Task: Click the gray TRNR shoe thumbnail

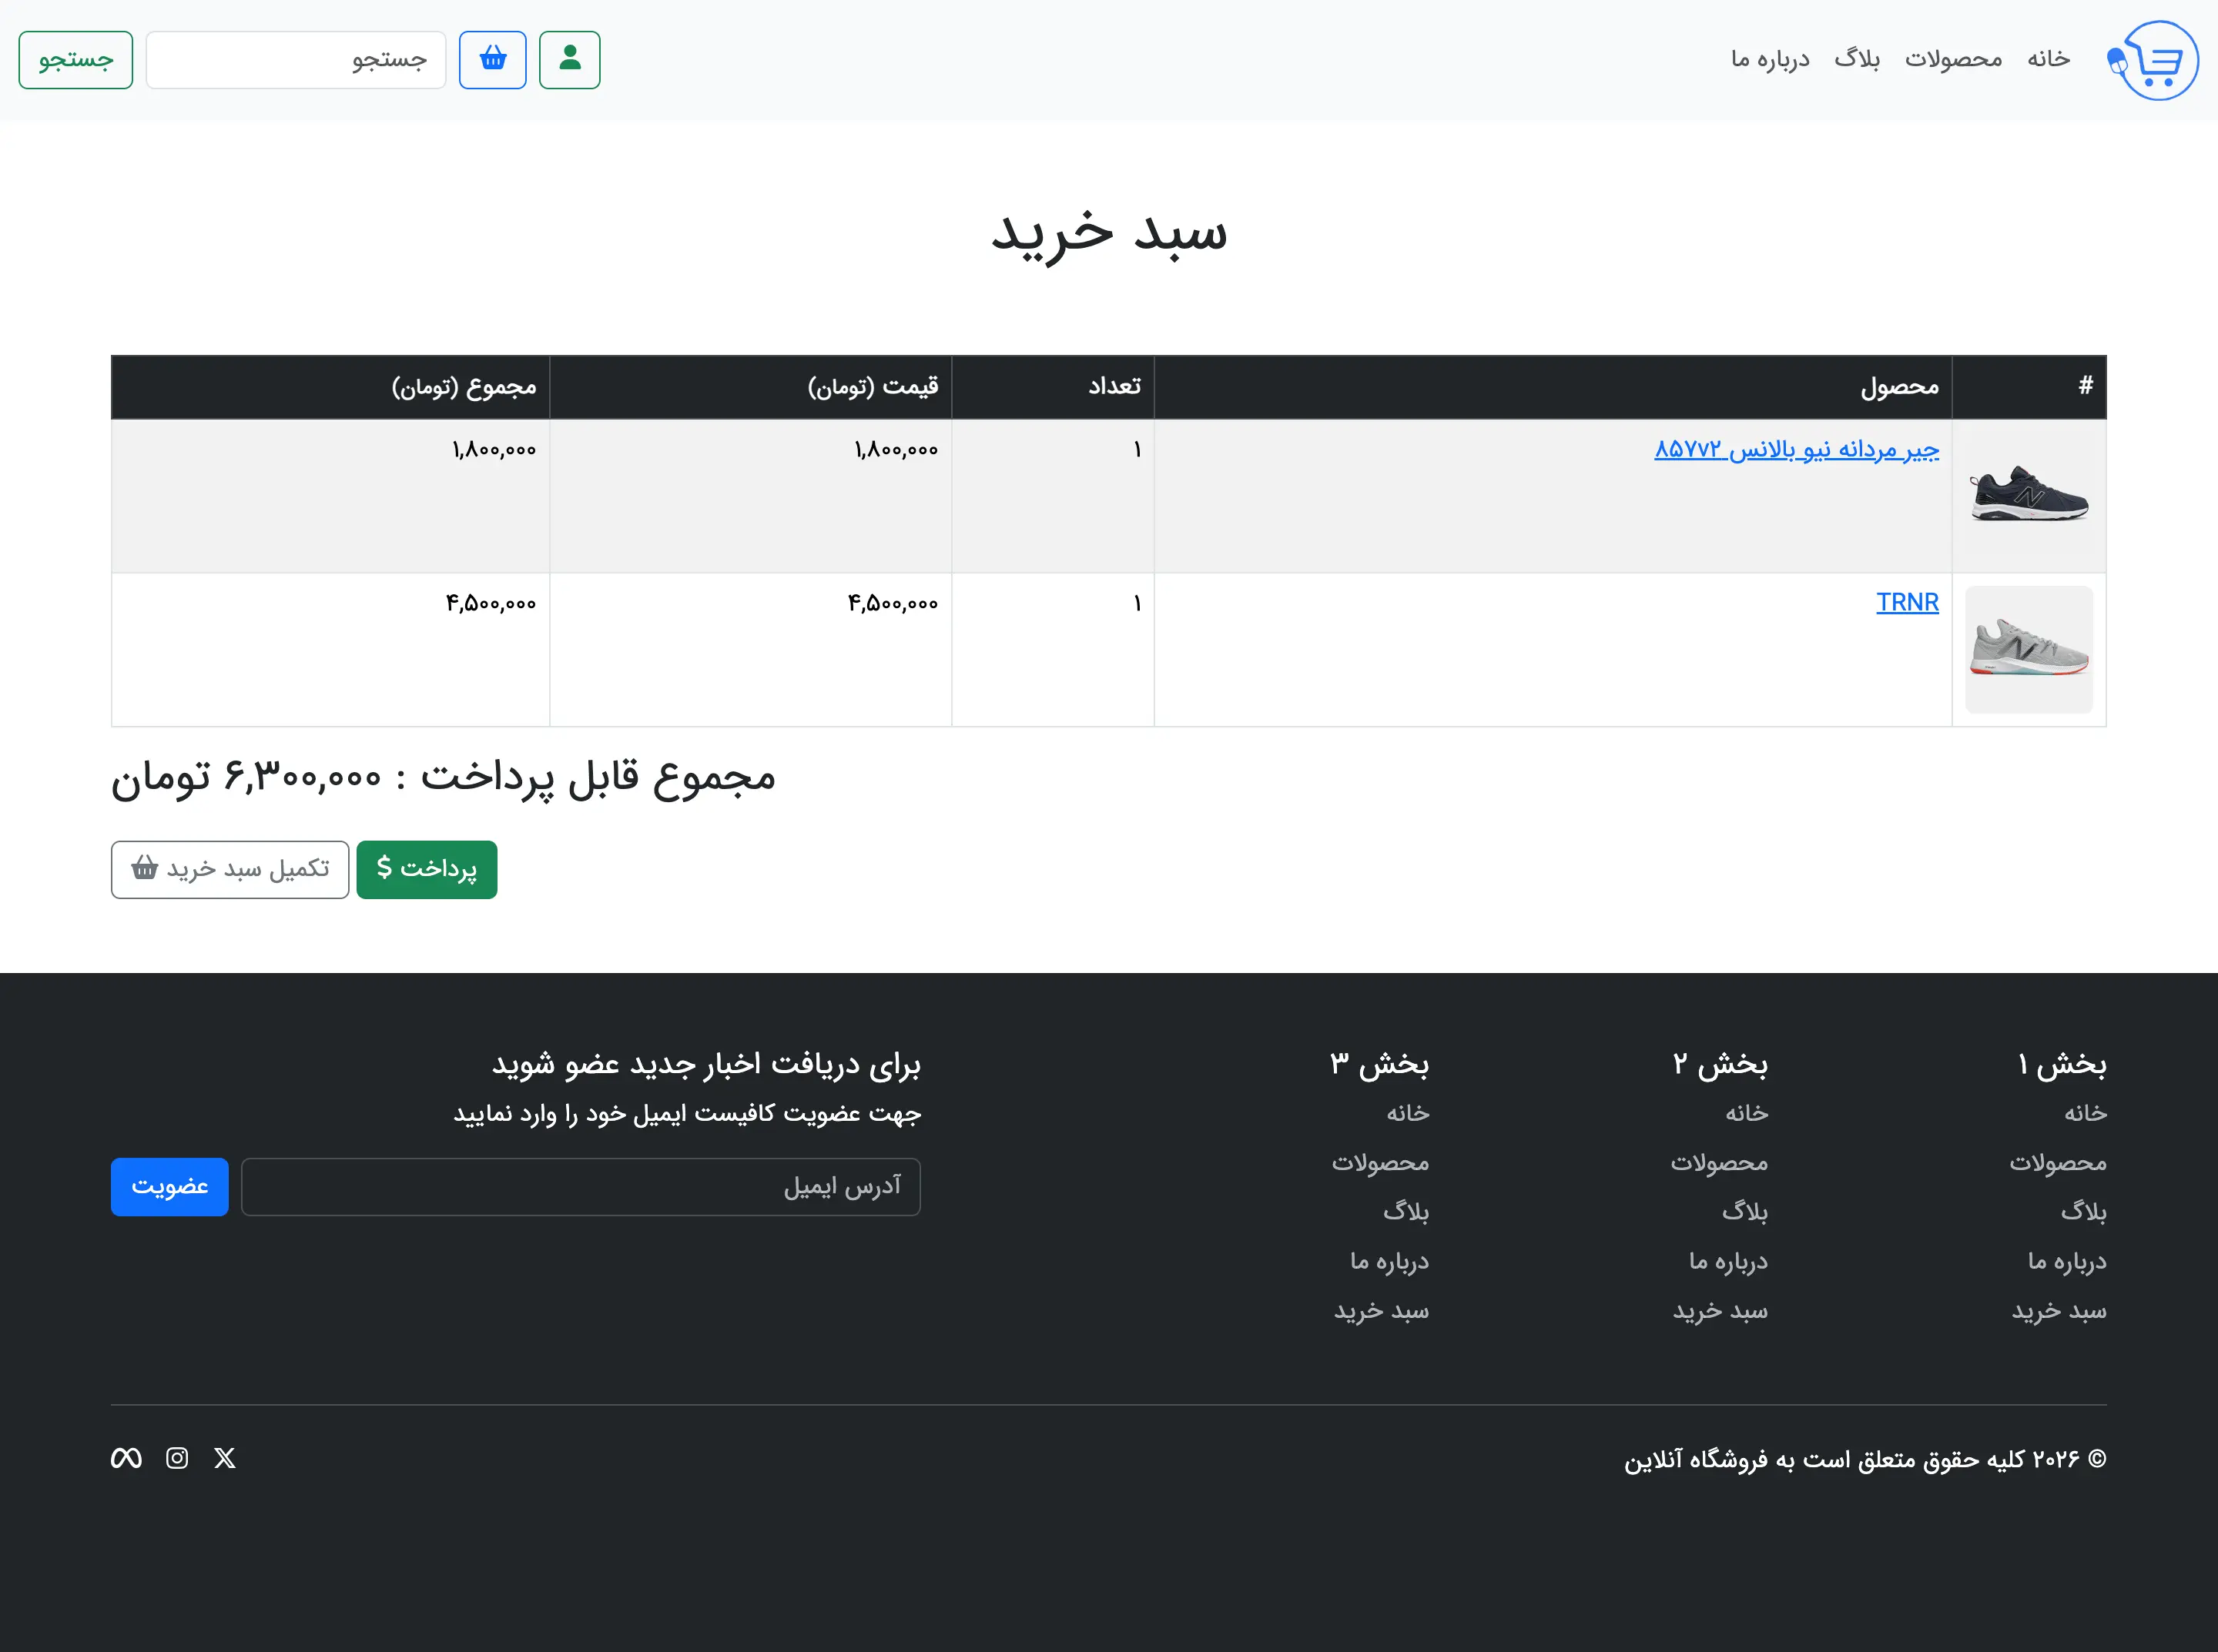Action: tap(2028, 649)
